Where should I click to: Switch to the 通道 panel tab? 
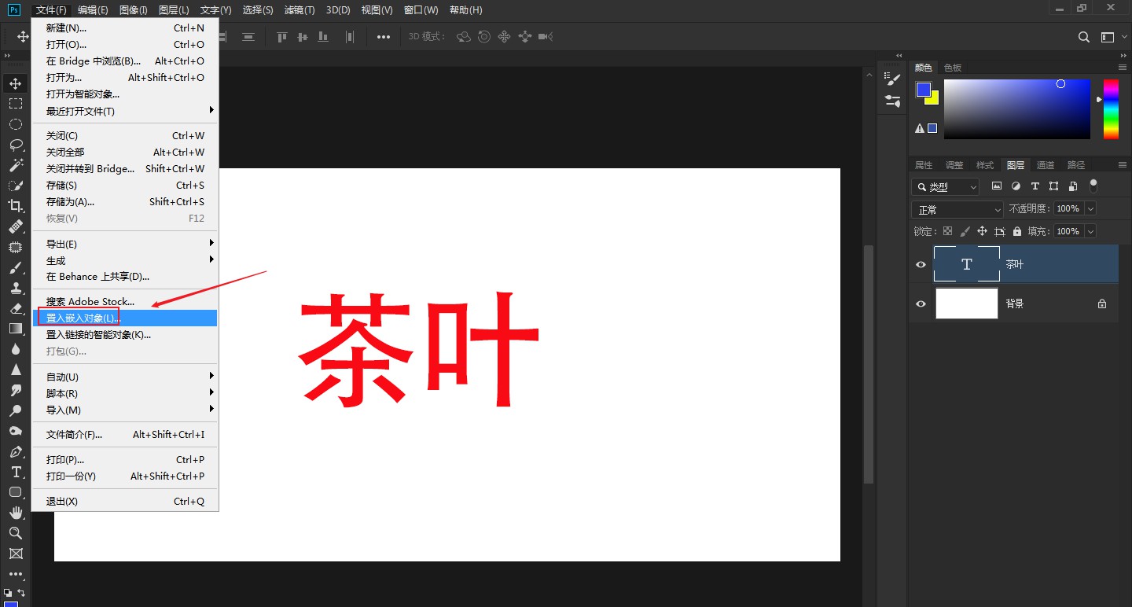click(x=1046, y=165)
